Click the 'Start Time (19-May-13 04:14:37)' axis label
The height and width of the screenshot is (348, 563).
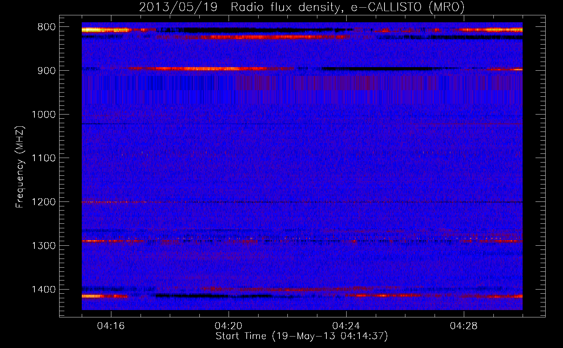click(302, 336)
